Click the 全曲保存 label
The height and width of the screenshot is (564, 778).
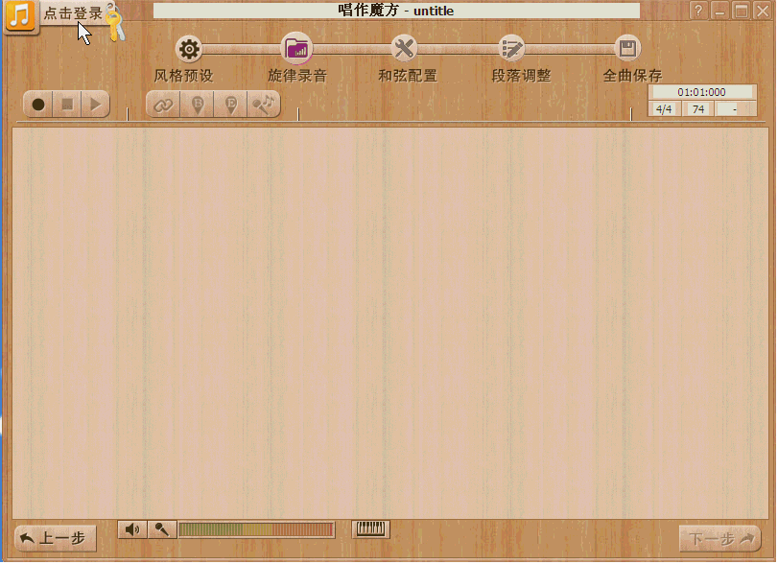pyautogui.click(x=632, y=76)
